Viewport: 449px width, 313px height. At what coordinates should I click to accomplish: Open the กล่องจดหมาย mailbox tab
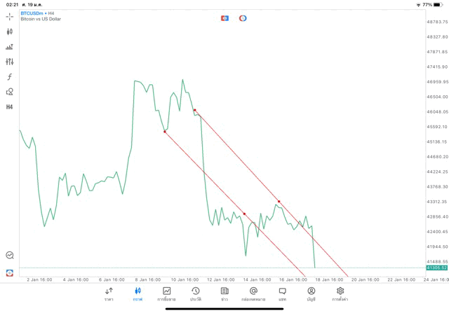point(253,293)
